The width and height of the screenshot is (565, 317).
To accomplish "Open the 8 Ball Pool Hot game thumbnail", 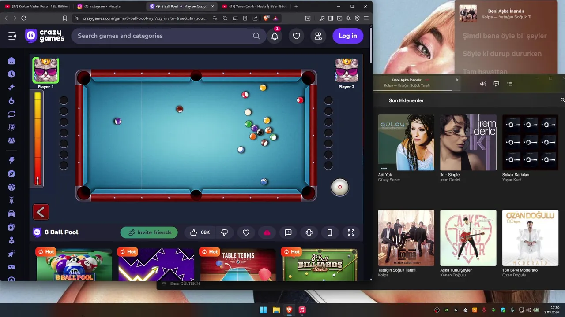I will tap(74, 264).
